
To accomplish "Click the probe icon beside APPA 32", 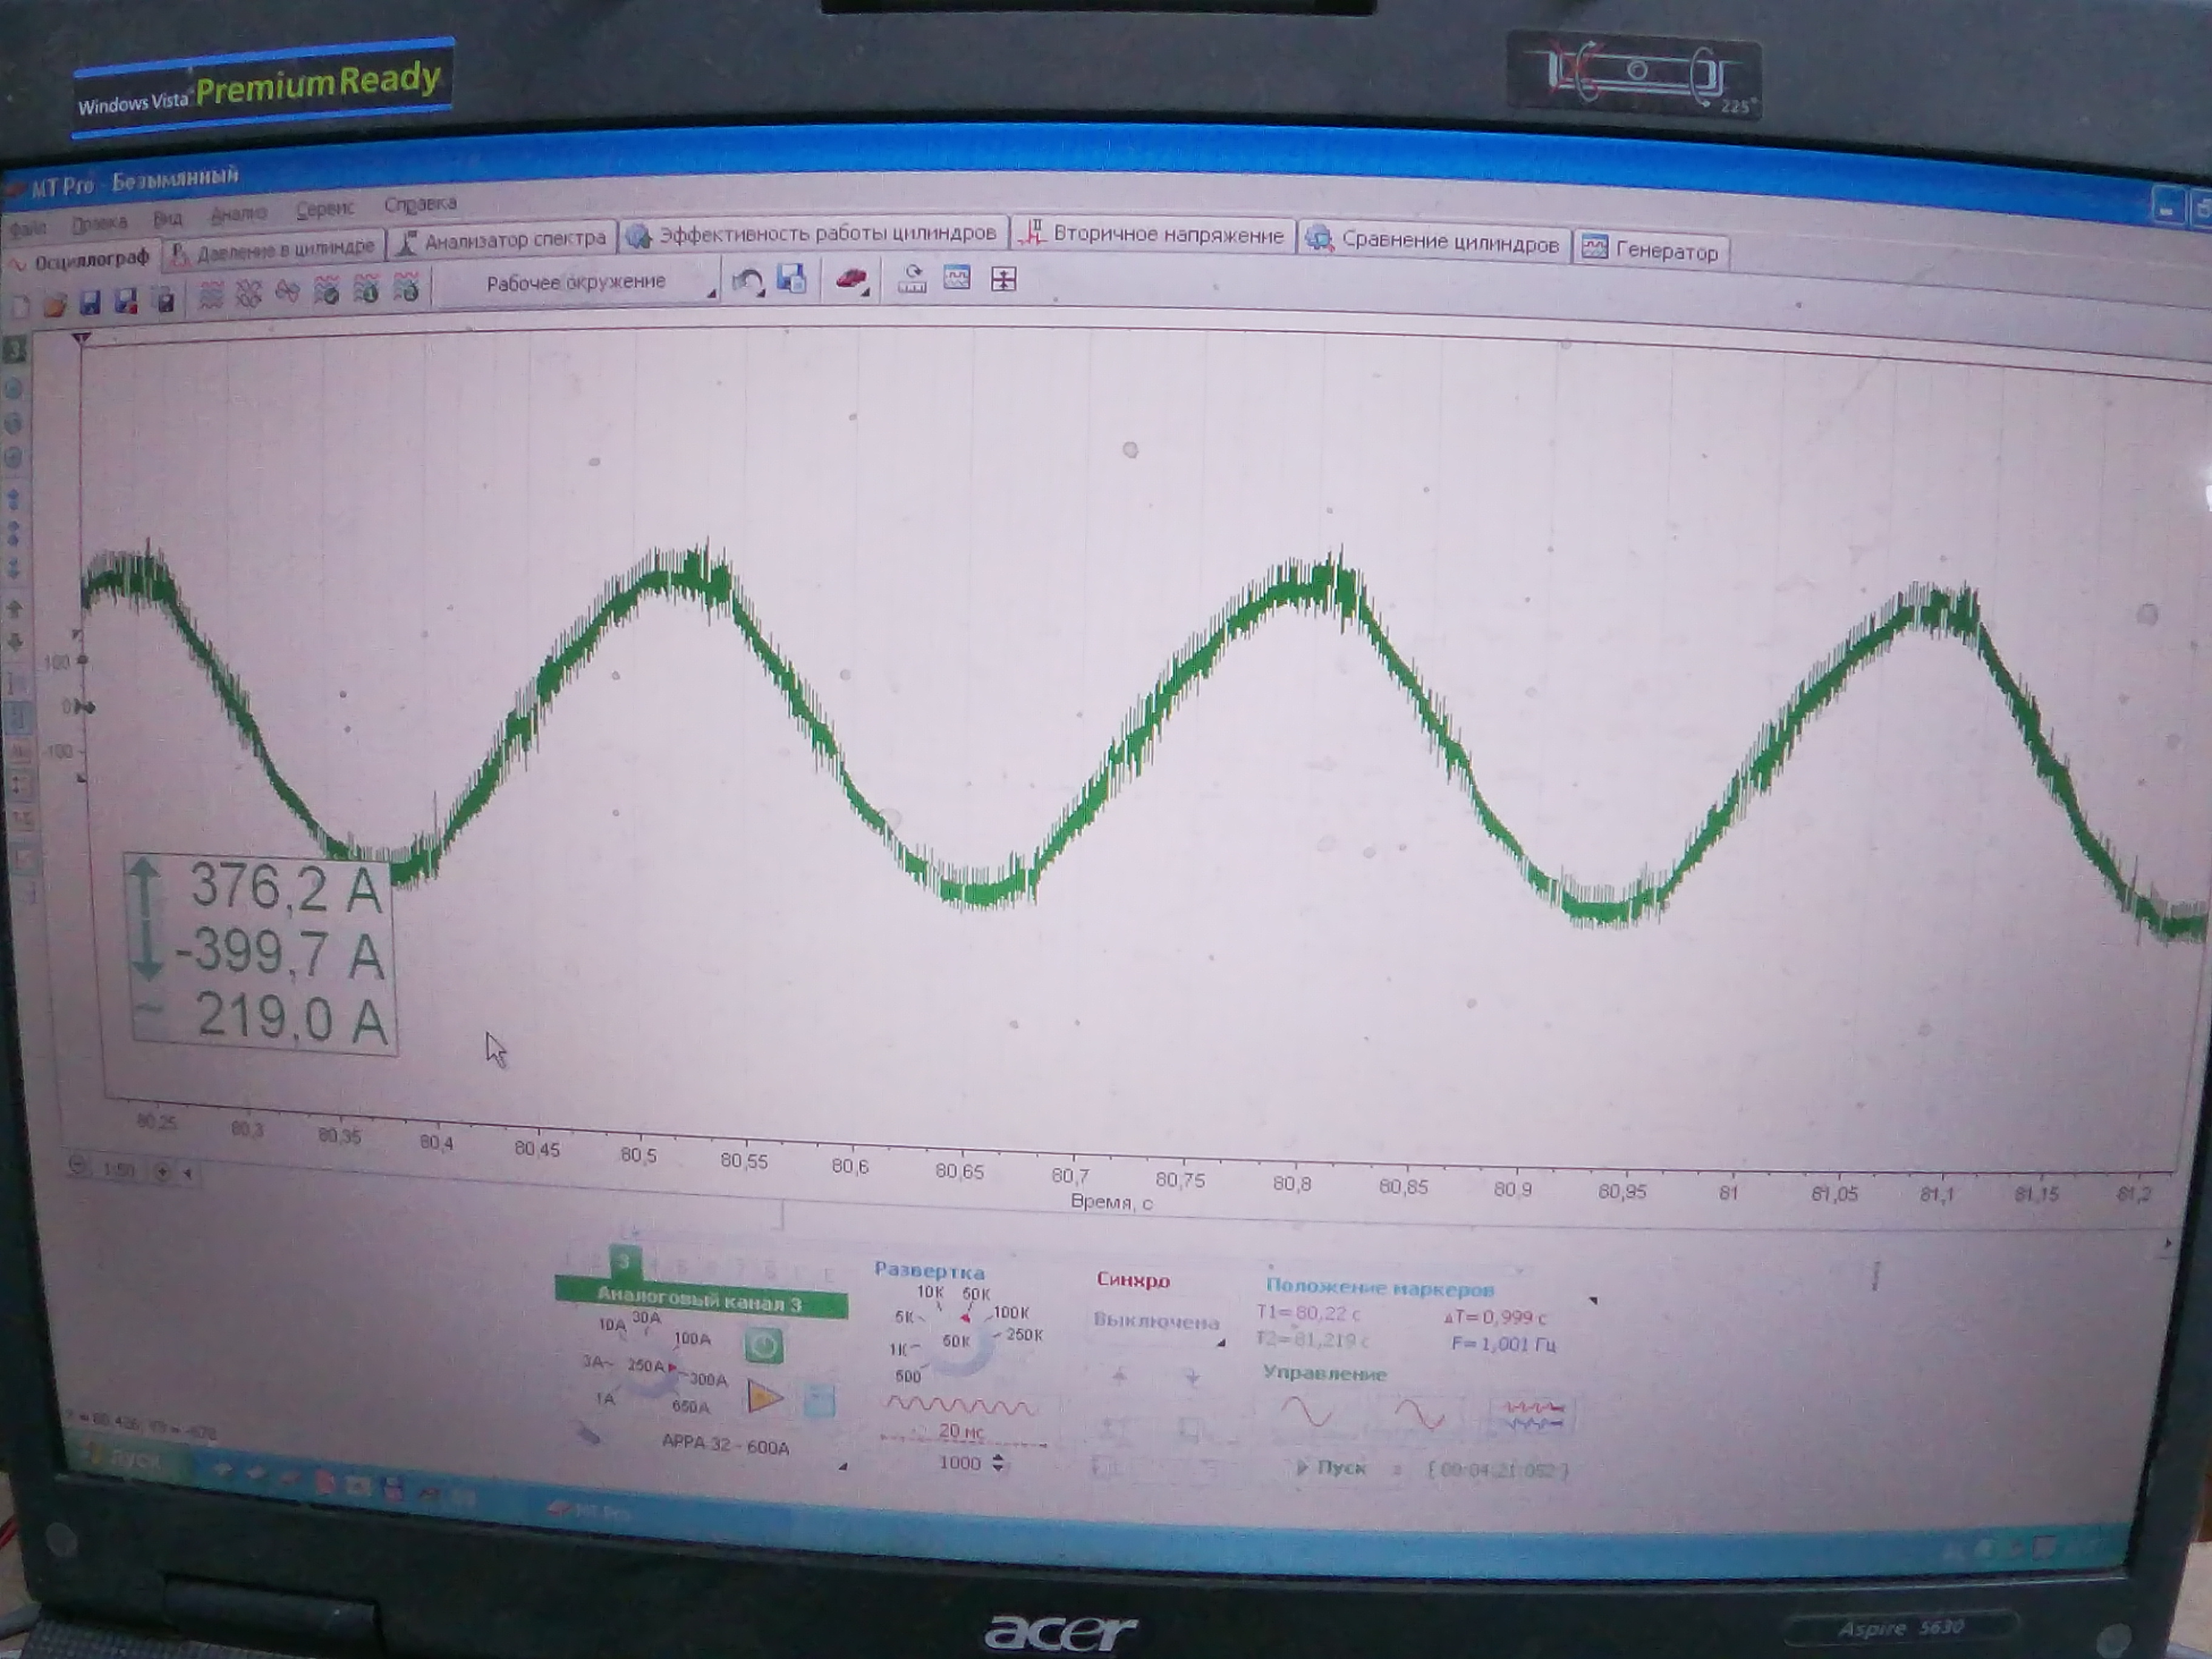I will click(589, 1436).
